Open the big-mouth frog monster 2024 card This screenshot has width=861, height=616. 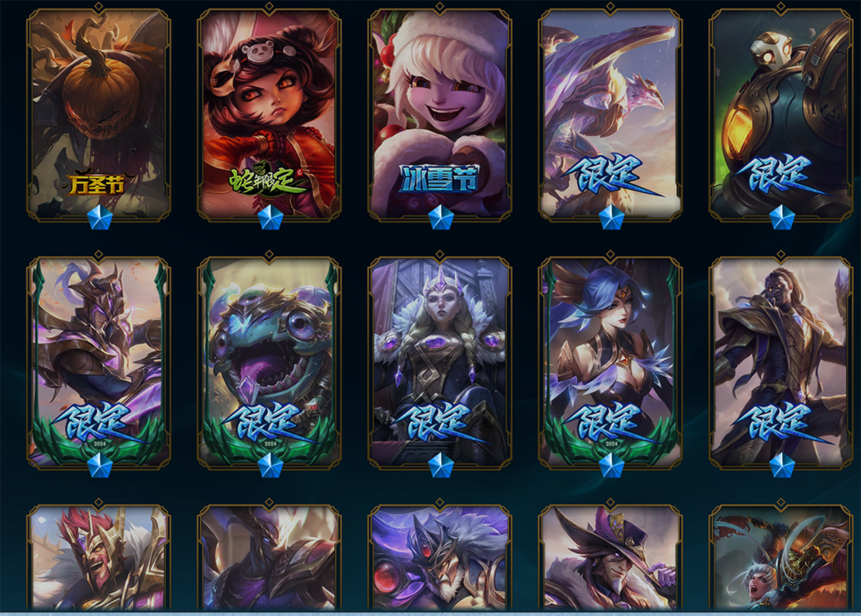pos(269,363)
